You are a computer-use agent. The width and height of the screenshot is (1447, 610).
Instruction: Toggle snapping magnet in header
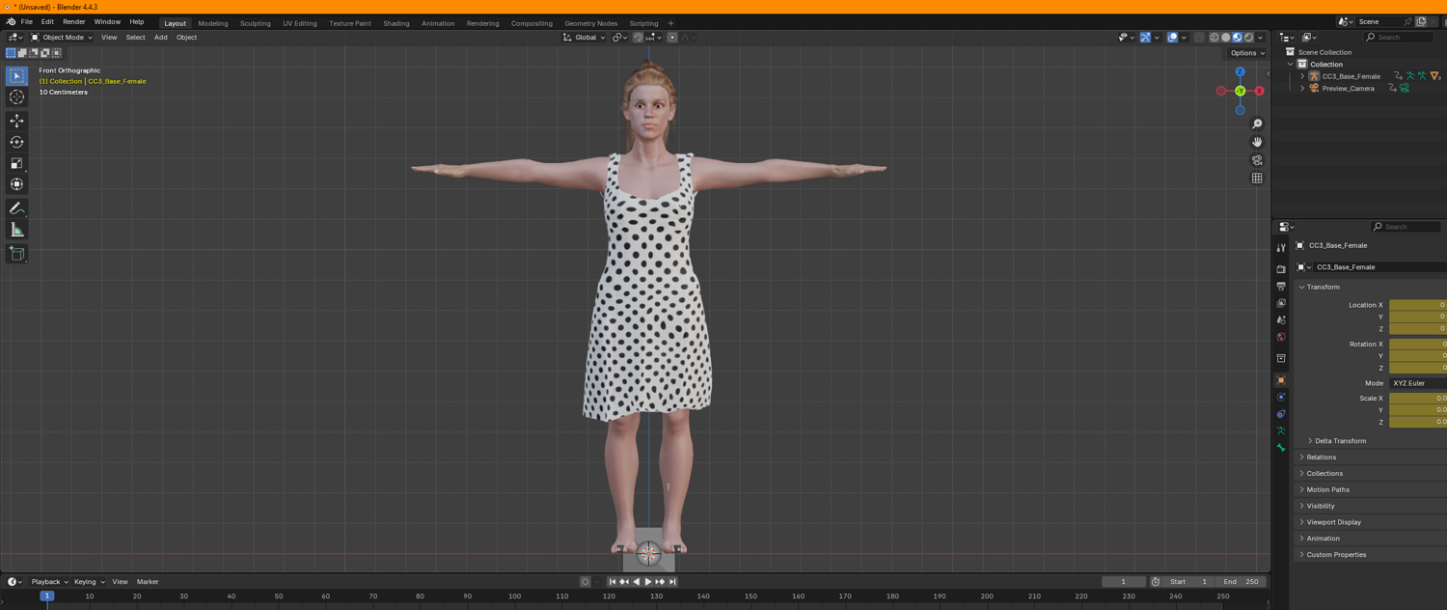click(x=638, y=38)
